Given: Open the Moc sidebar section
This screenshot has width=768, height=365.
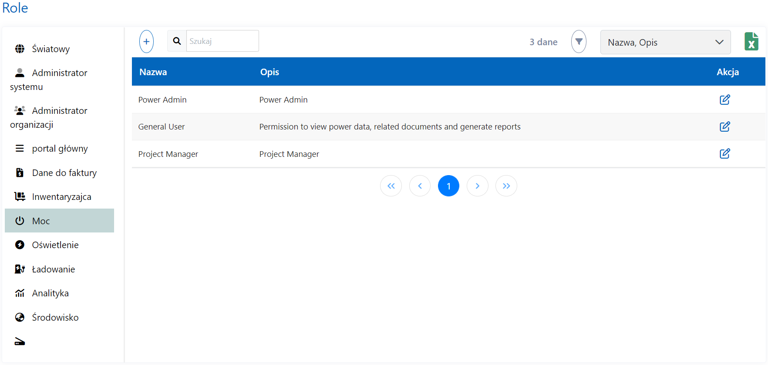Looking at the screenshot, I should 41,221.
